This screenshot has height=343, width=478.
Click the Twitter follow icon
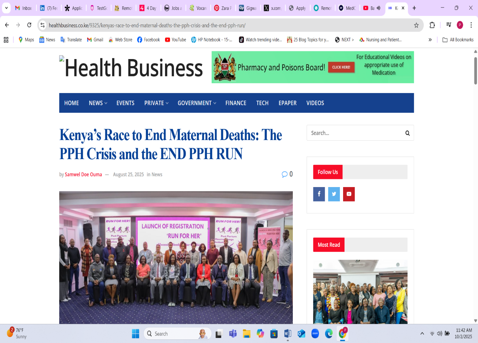pyautogui.click(x=334, y=194)
